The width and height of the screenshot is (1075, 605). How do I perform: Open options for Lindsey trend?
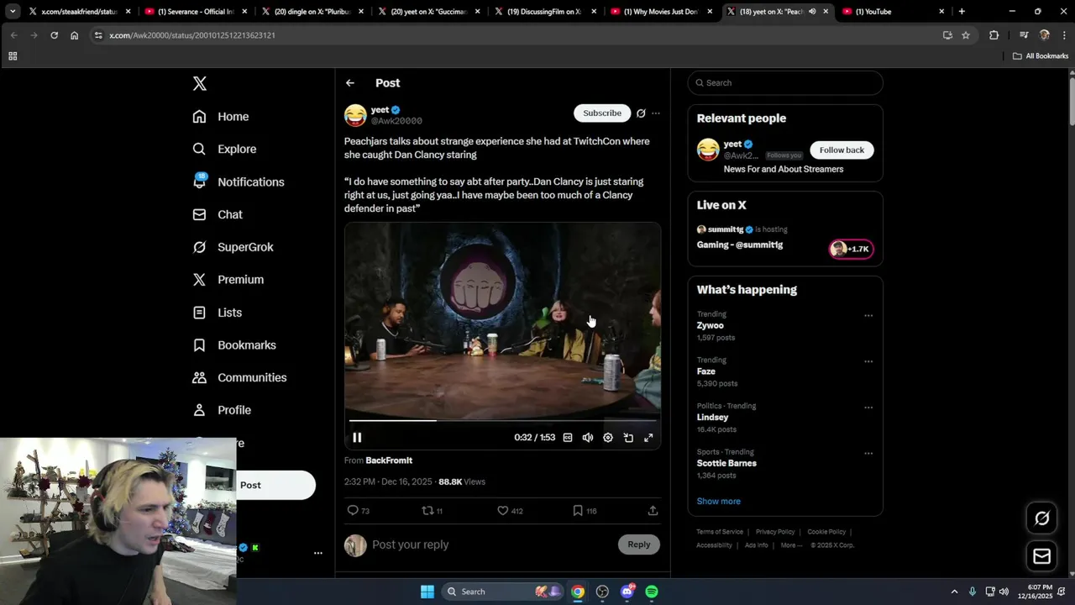click(x=868, y=408)
